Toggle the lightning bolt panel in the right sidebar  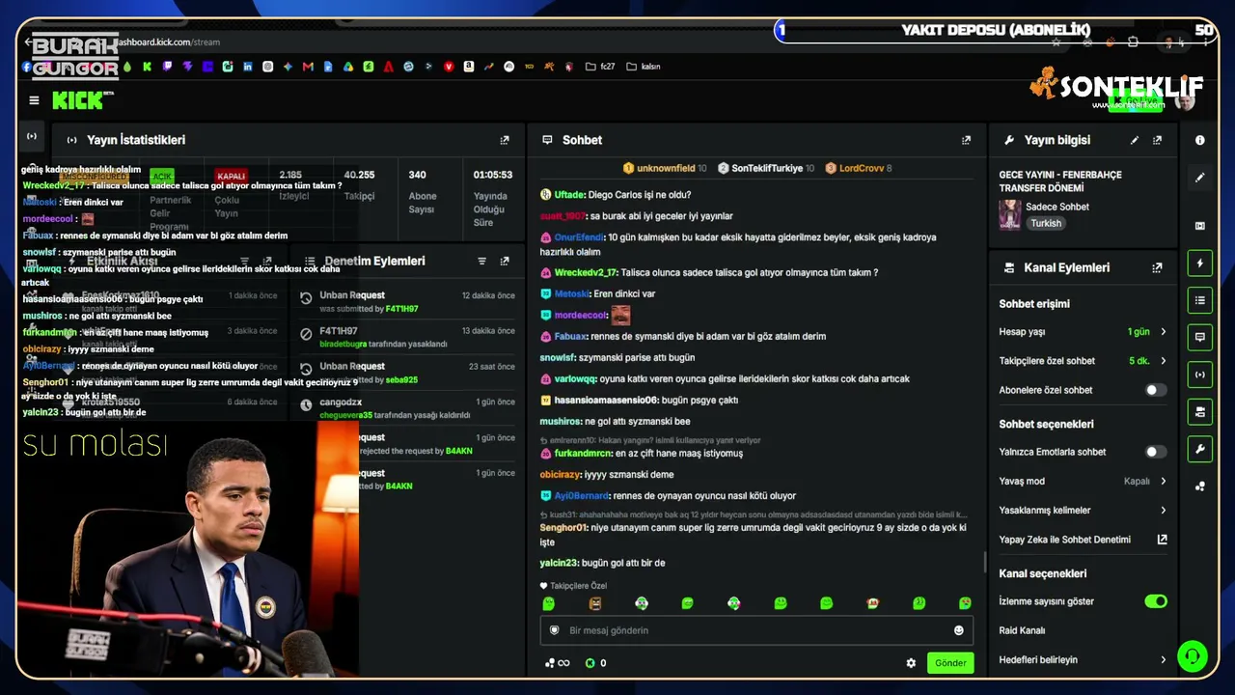click(x=1200, y=264)
